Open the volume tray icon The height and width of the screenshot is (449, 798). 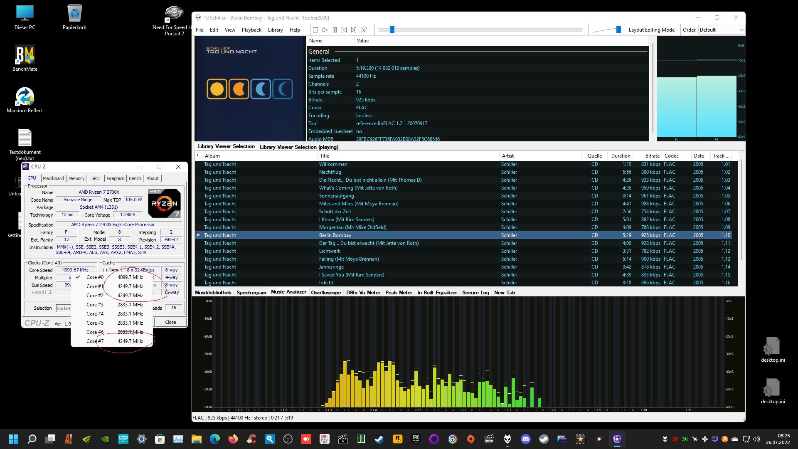tap(756, 439)
